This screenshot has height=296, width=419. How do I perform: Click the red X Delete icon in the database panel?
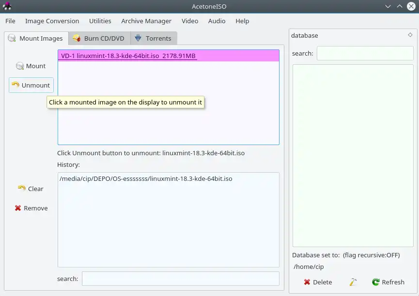(x=307, y=282)
